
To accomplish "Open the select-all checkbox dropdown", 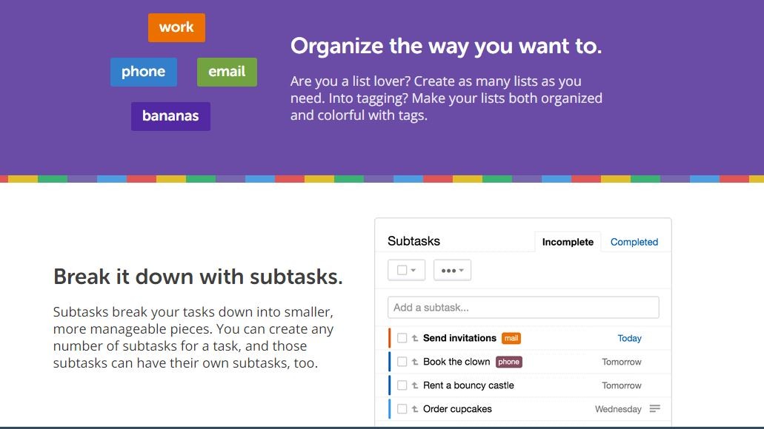I will (406, 270).
